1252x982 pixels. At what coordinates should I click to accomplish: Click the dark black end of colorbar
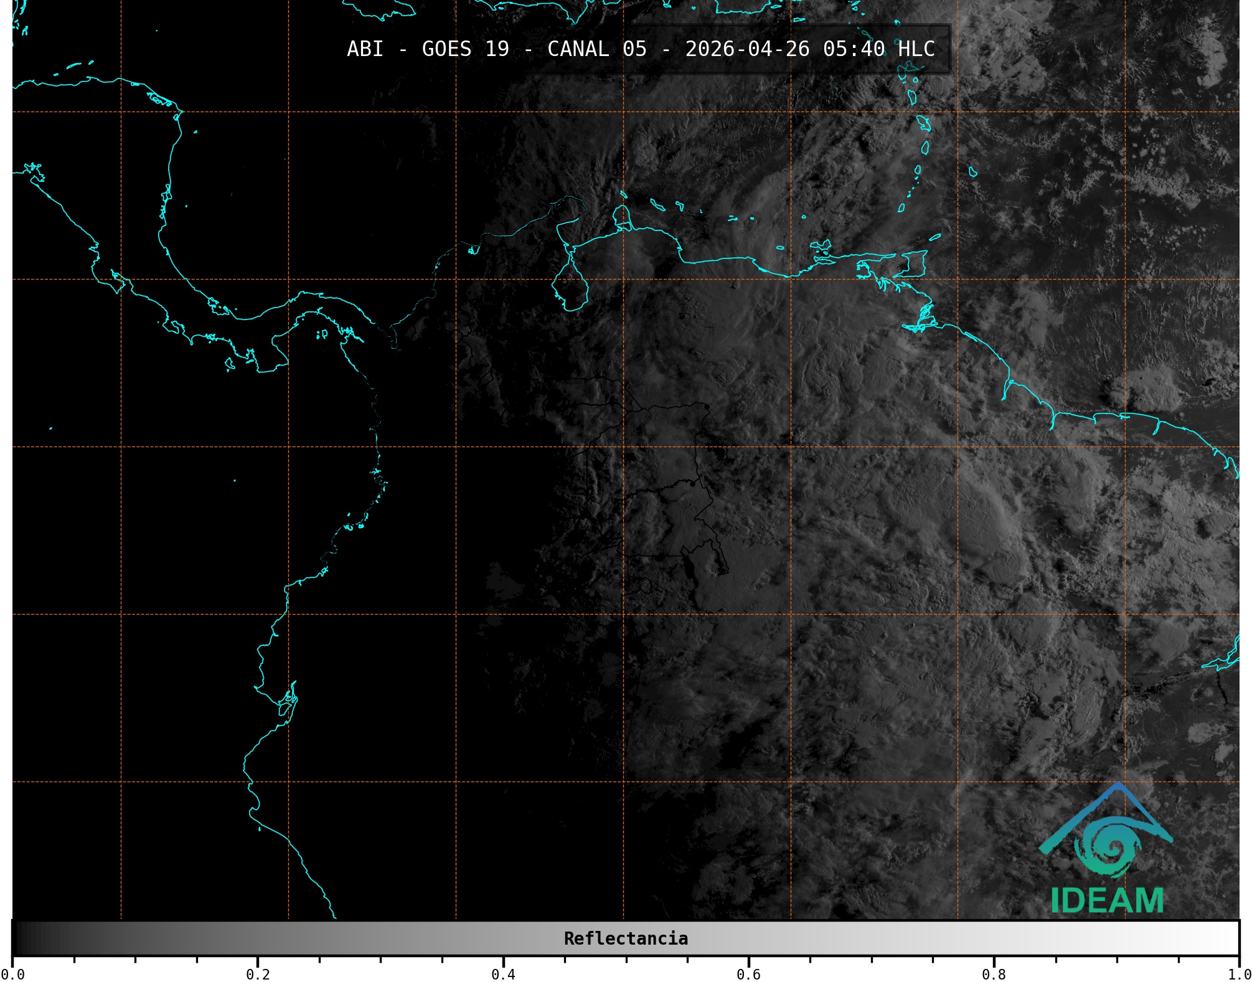coord(22,938)
